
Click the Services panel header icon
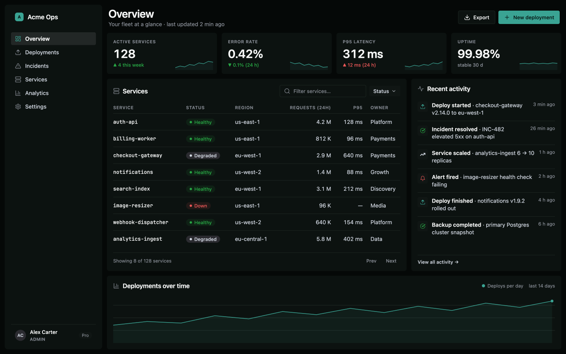[x=116, y=91]
